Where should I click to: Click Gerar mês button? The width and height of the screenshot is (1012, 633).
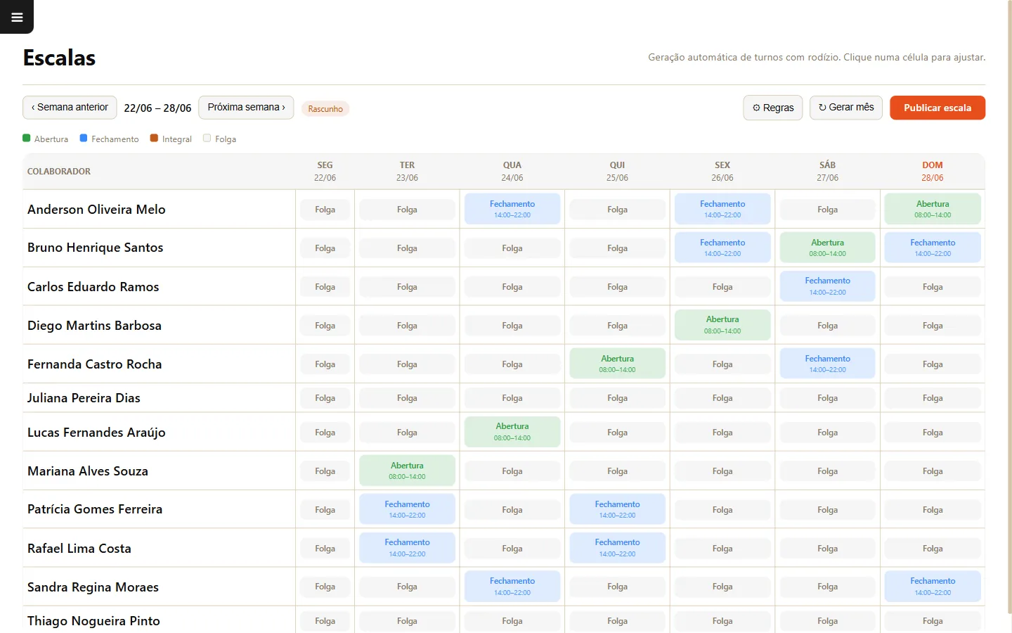846,108
